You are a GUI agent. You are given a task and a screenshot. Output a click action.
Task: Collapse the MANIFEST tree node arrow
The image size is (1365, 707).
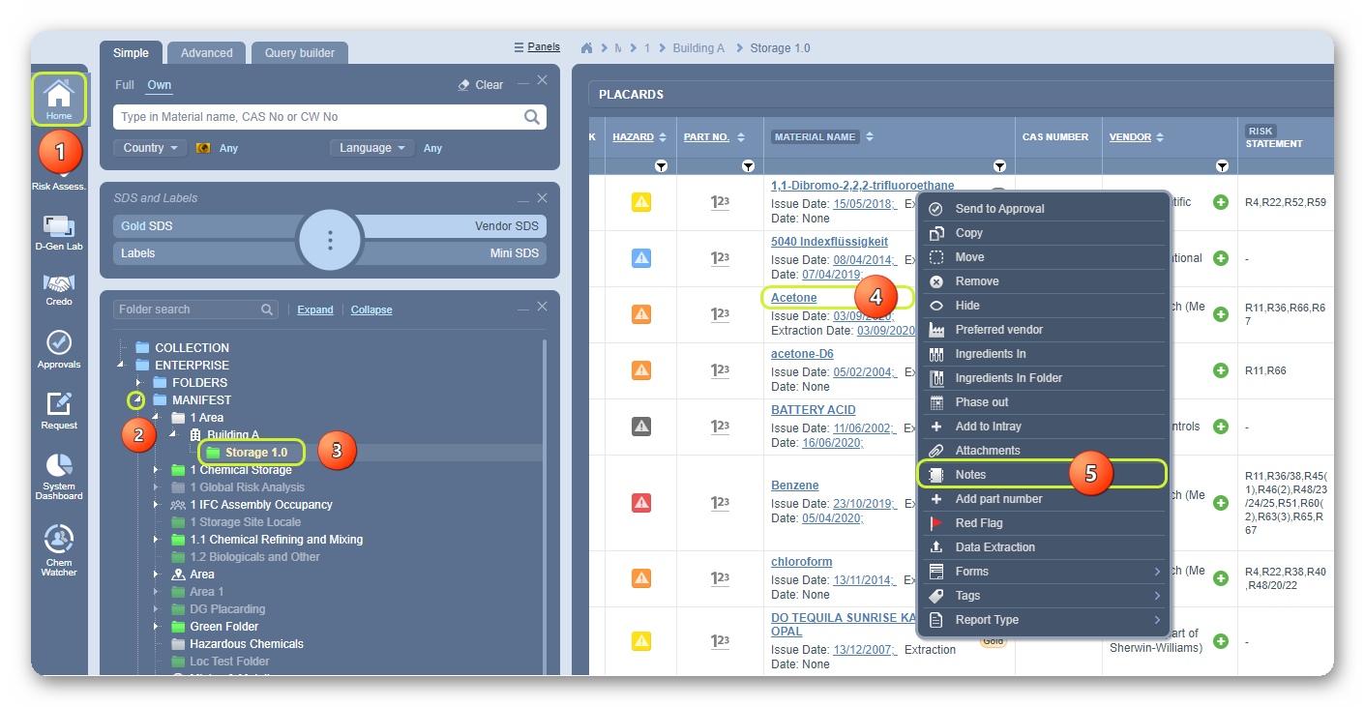(x=138, y=400)
